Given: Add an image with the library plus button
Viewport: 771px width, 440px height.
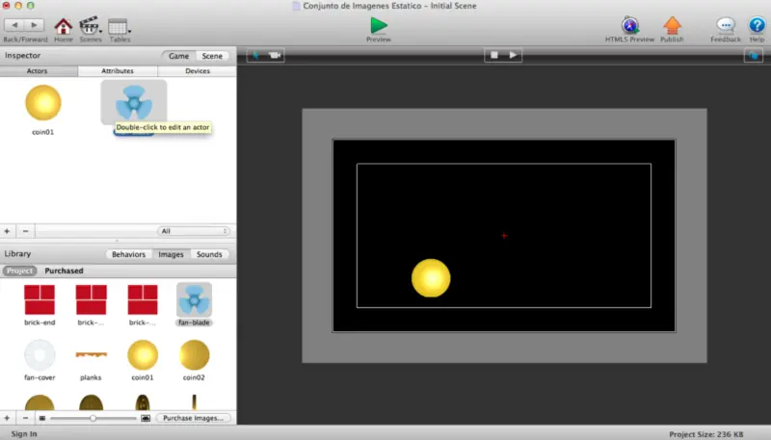Looking at the screenshot, I should click(8, 418).
